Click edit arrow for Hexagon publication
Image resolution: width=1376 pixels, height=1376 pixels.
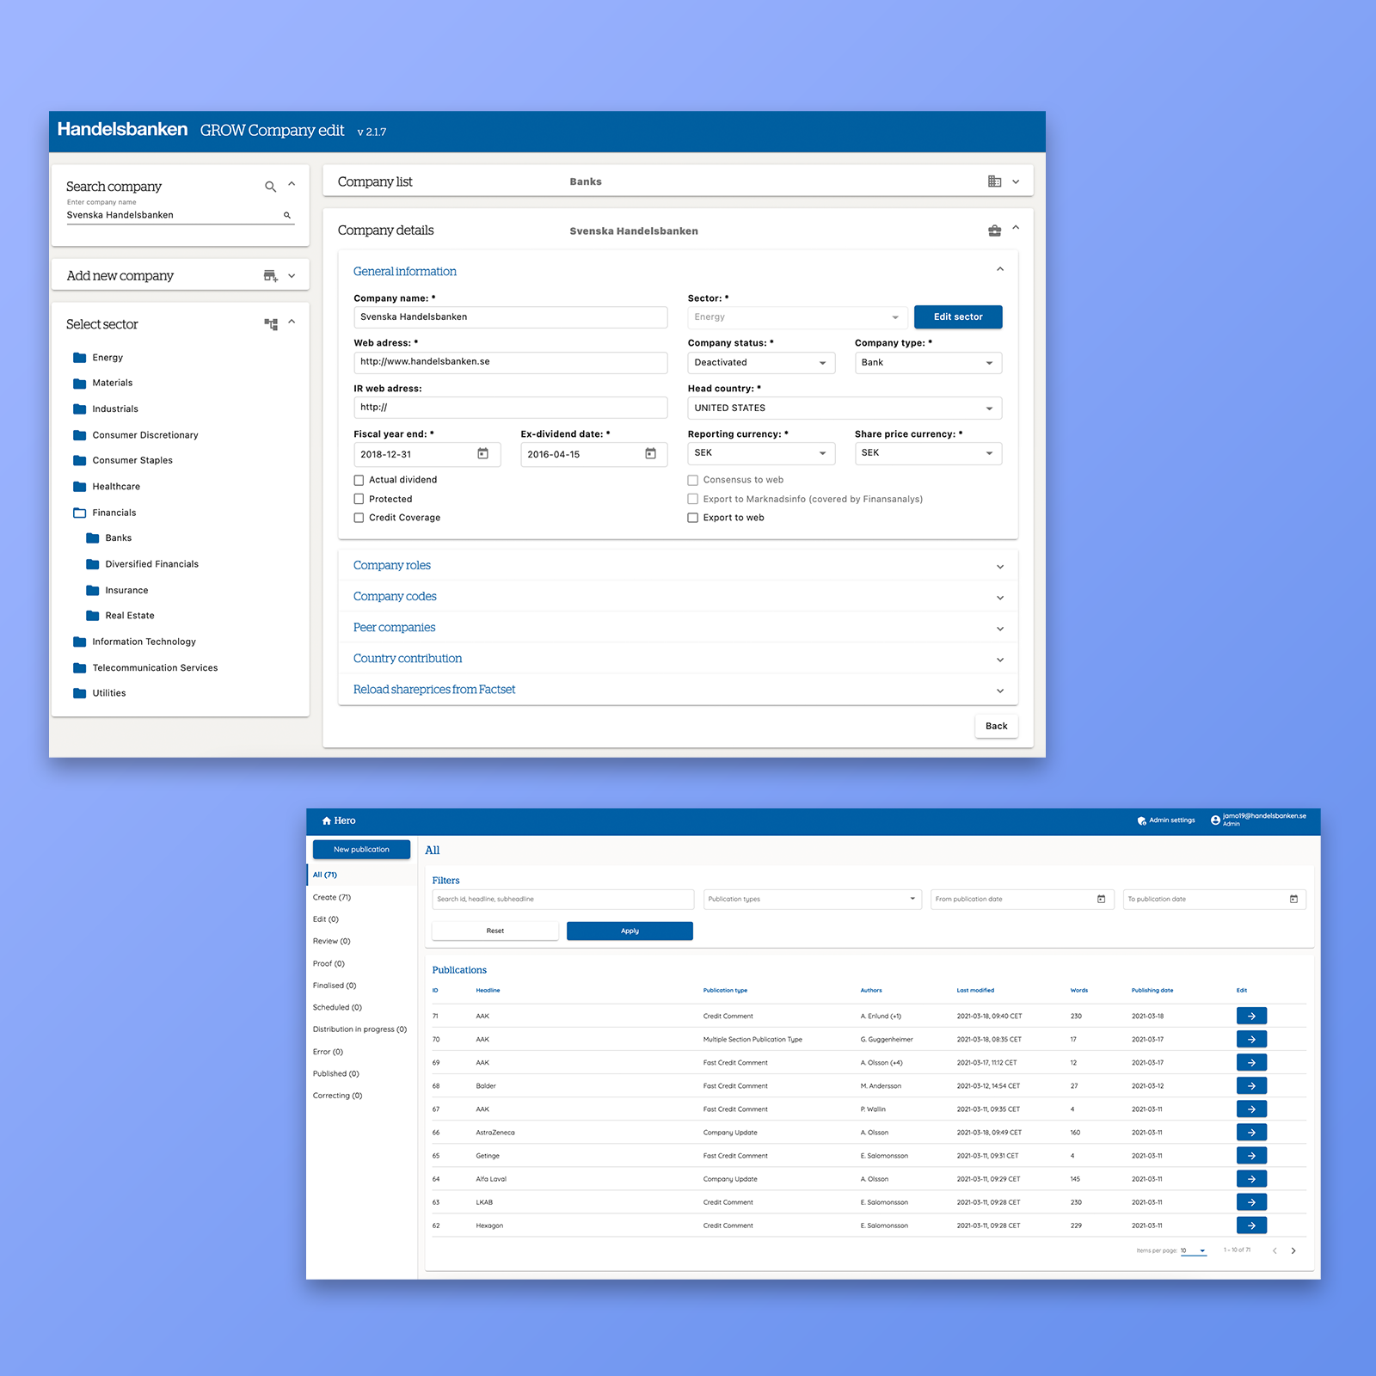(1251, 1225)
